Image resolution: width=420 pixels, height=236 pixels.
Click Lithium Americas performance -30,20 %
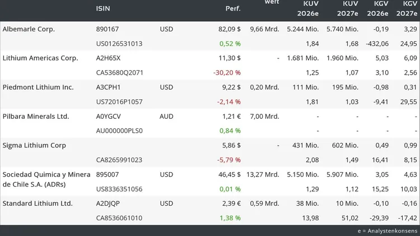tap(227, 73)
